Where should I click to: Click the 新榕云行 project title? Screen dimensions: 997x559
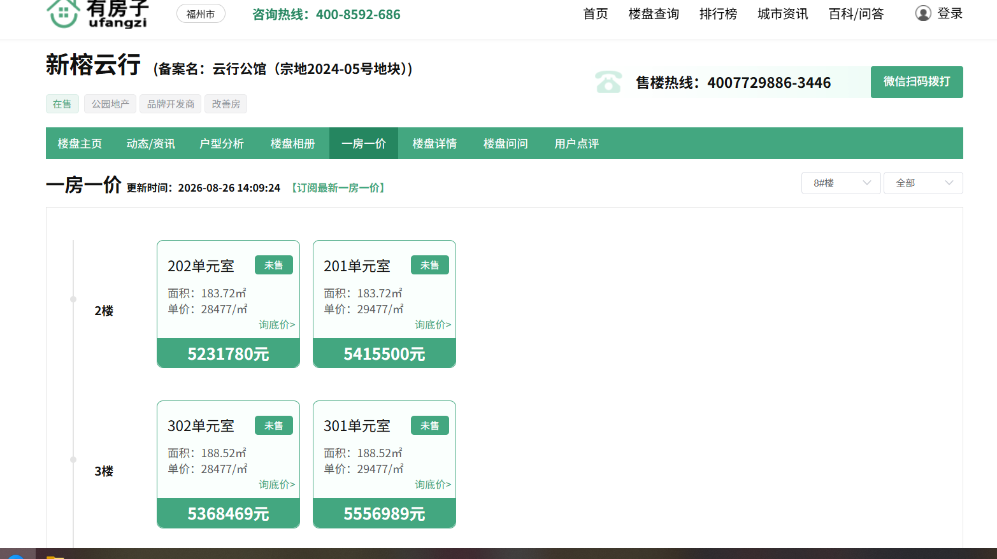click(93, 65)
